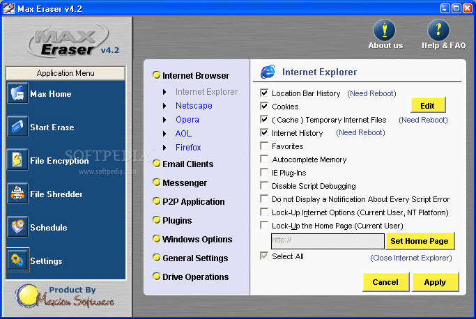Click the Set Home Page button

pos(420,241)
